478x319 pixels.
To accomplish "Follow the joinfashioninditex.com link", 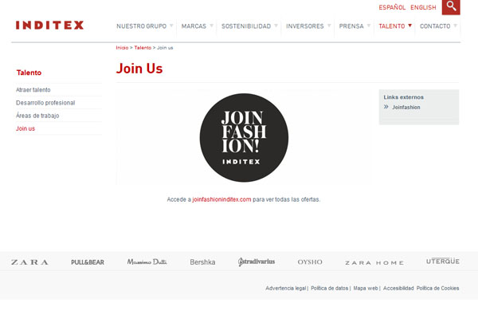I will [221, 199].
